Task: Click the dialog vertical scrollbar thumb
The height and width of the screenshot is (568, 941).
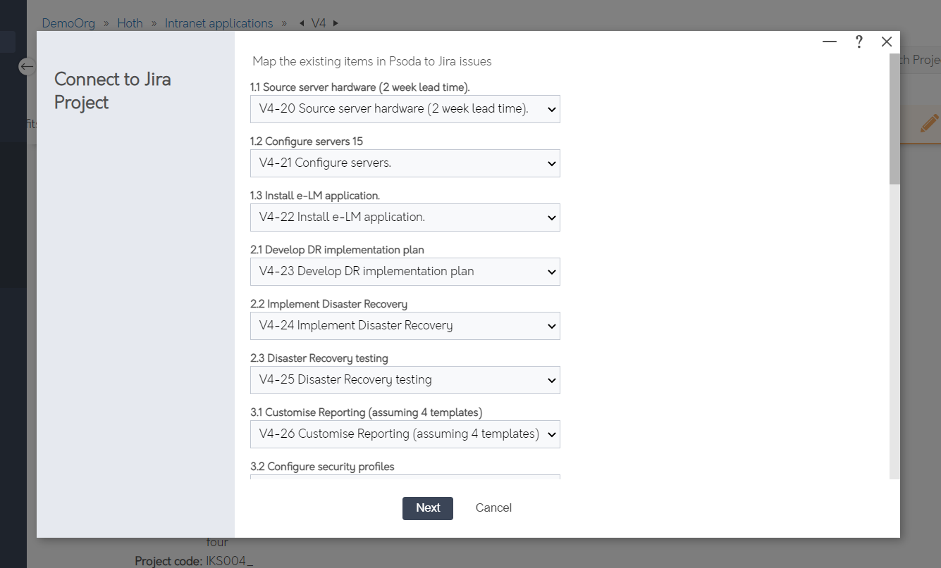Action: 894,119
